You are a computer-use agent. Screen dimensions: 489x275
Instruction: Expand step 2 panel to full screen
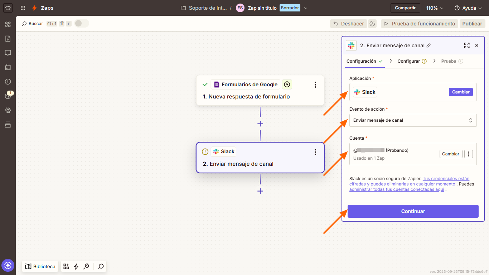pyautogui.click(x=466, y=45)
